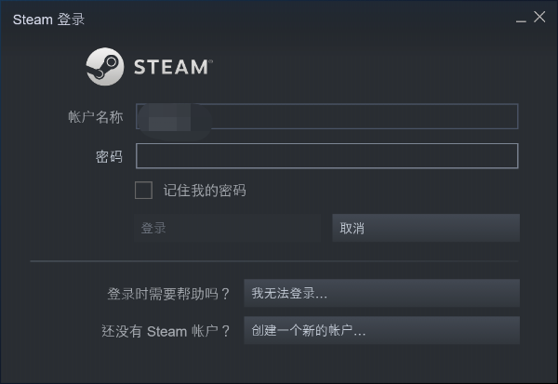Click the 登录时需要帮助吗? text
The height and width of the screenshot is (384, 558).
tap(168, 294)
